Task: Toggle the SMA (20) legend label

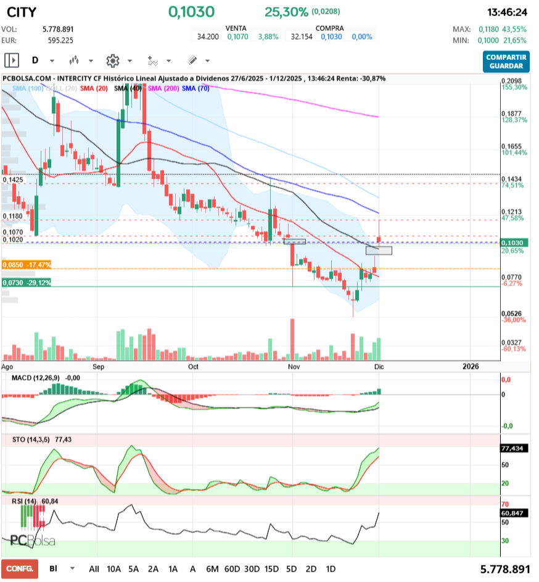Action: [94, 88]
